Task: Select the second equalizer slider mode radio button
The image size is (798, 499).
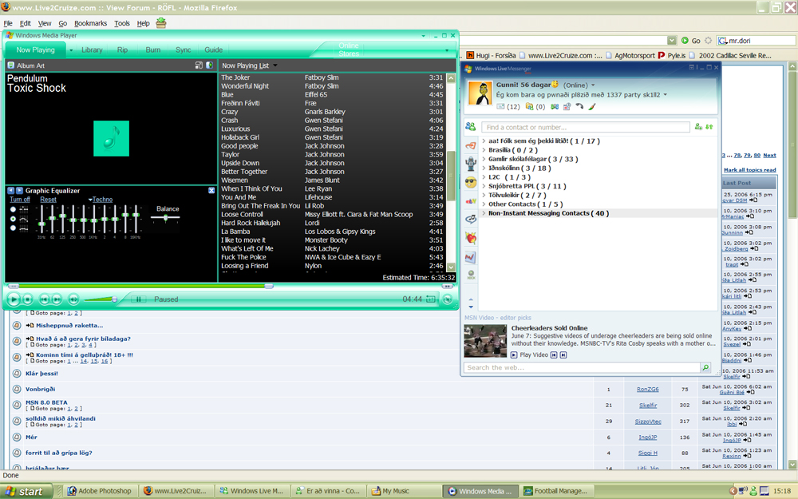Action: point(14,219)
